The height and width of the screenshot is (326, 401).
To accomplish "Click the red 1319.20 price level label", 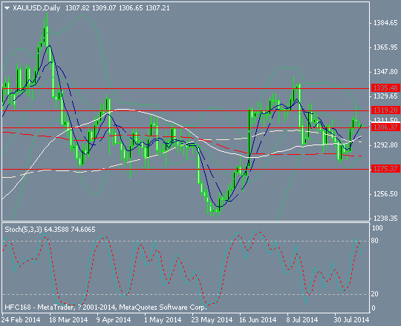I will point(385,110).
